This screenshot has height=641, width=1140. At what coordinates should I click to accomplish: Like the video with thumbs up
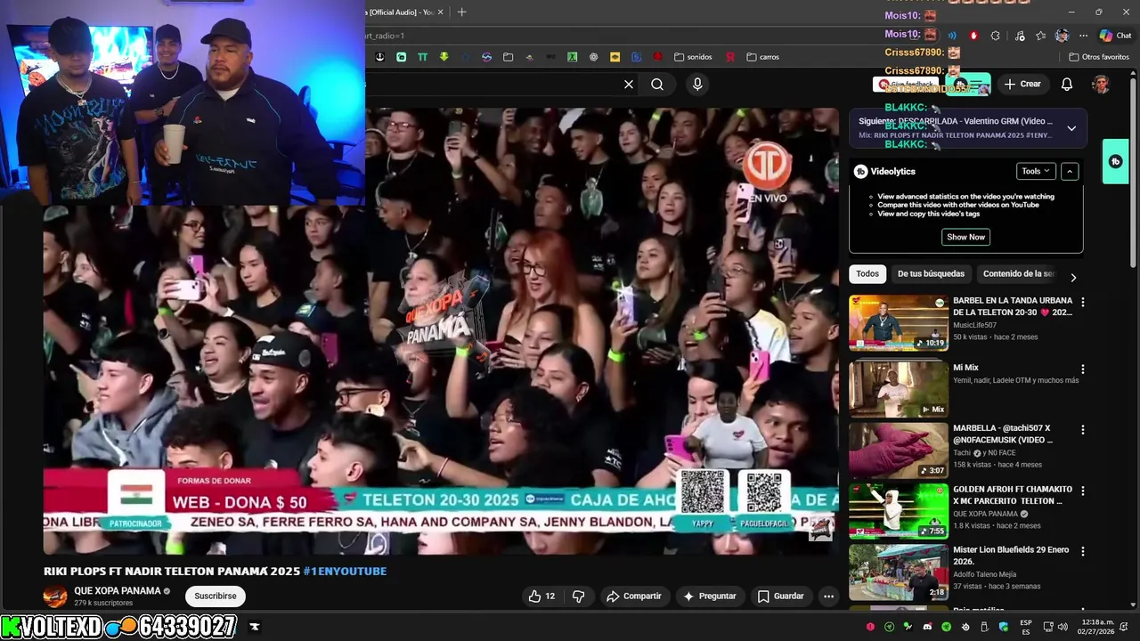(x=541, y=596)
